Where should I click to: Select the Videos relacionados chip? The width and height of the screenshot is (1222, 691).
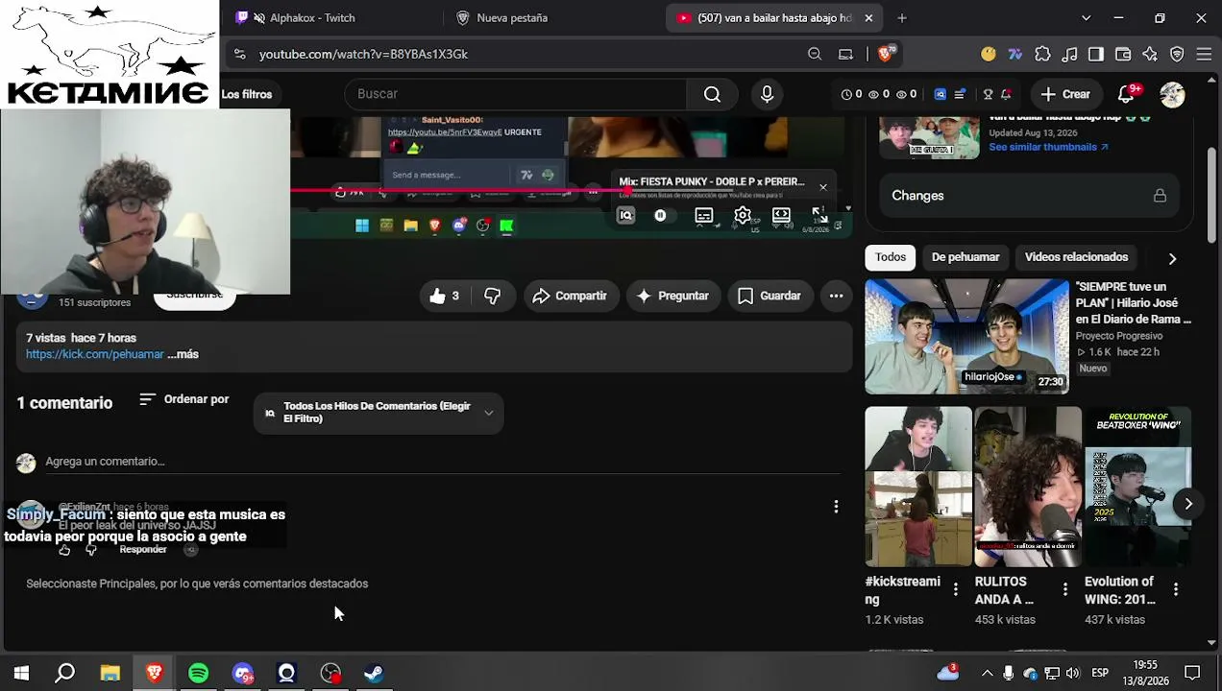point(1076,257)
